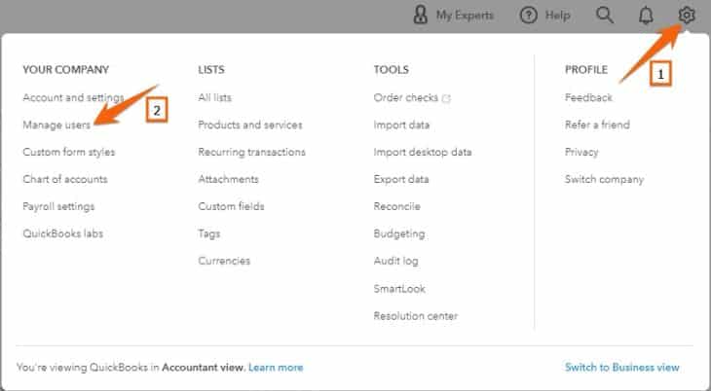
Task: Open the Audit log
Action: [395, 261]
